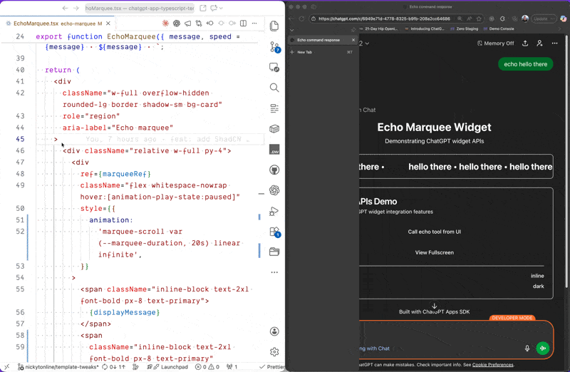This screenshot has width=570, height=372.
Task: Click the ports forwarded indicator showing 1
Action: pyautogui.click(x=232, y=367)
